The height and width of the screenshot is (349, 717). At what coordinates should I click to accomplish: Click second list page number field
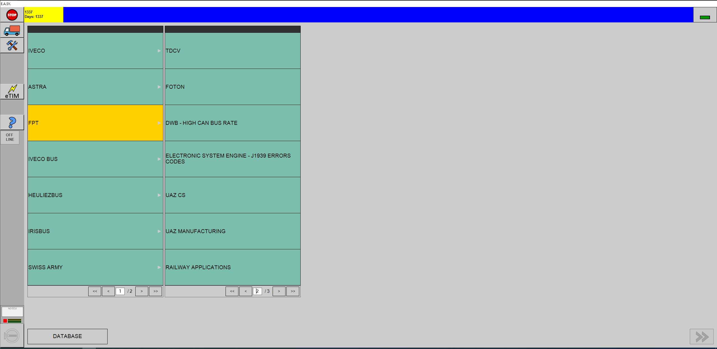[257, 291]
